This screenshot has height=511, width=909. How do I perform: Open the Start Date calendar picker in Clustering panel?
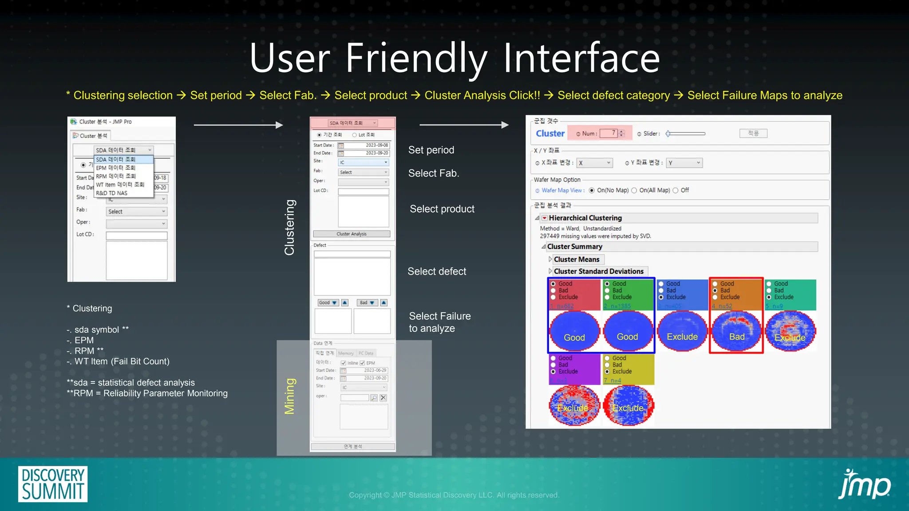click(x=341, y=146)
